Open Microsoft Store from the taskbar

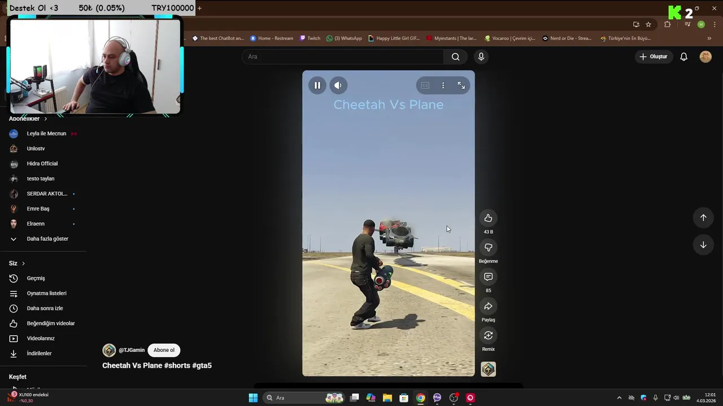click(404, 398)
